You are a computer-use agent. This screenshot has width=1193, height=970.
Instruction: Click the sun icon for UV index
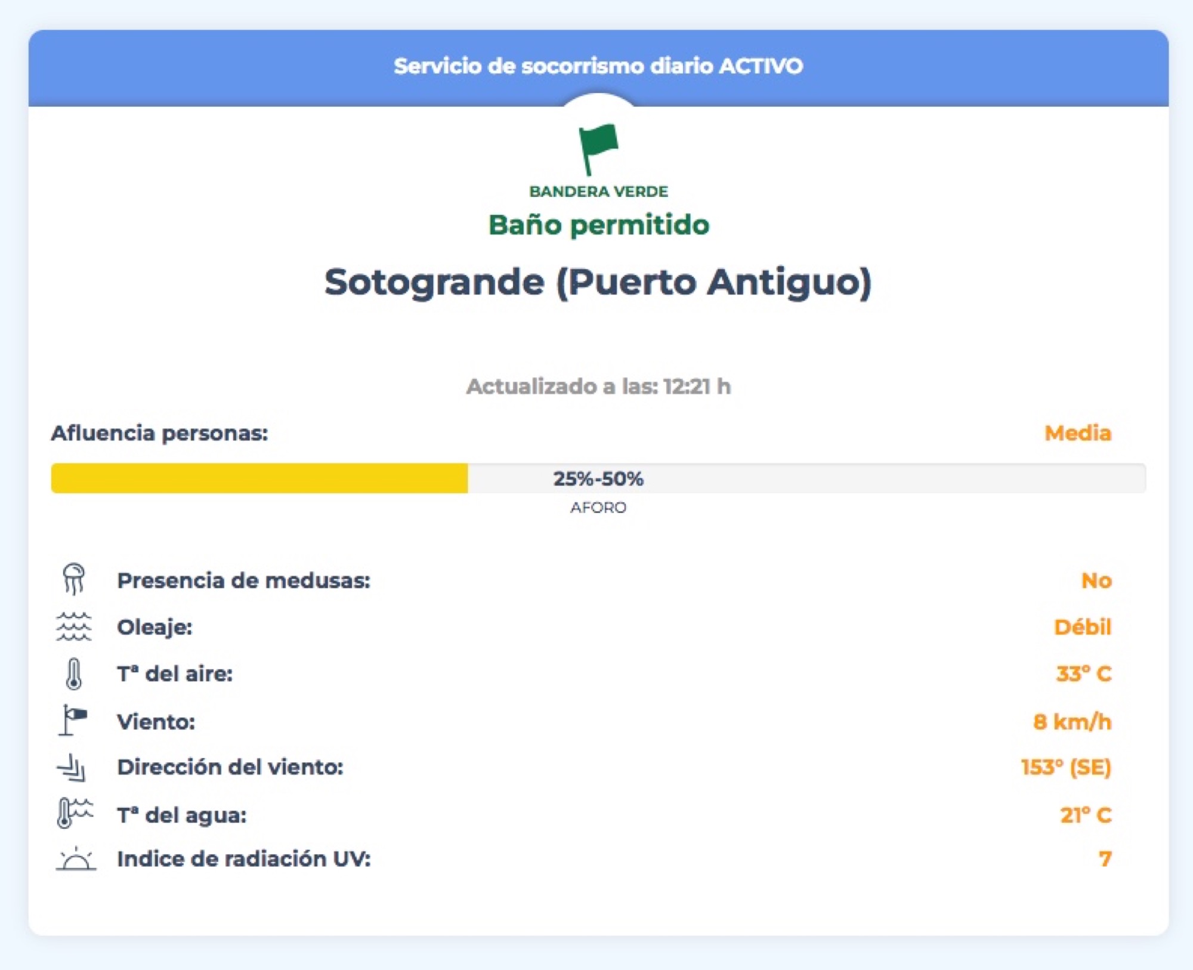pos(76,859)
